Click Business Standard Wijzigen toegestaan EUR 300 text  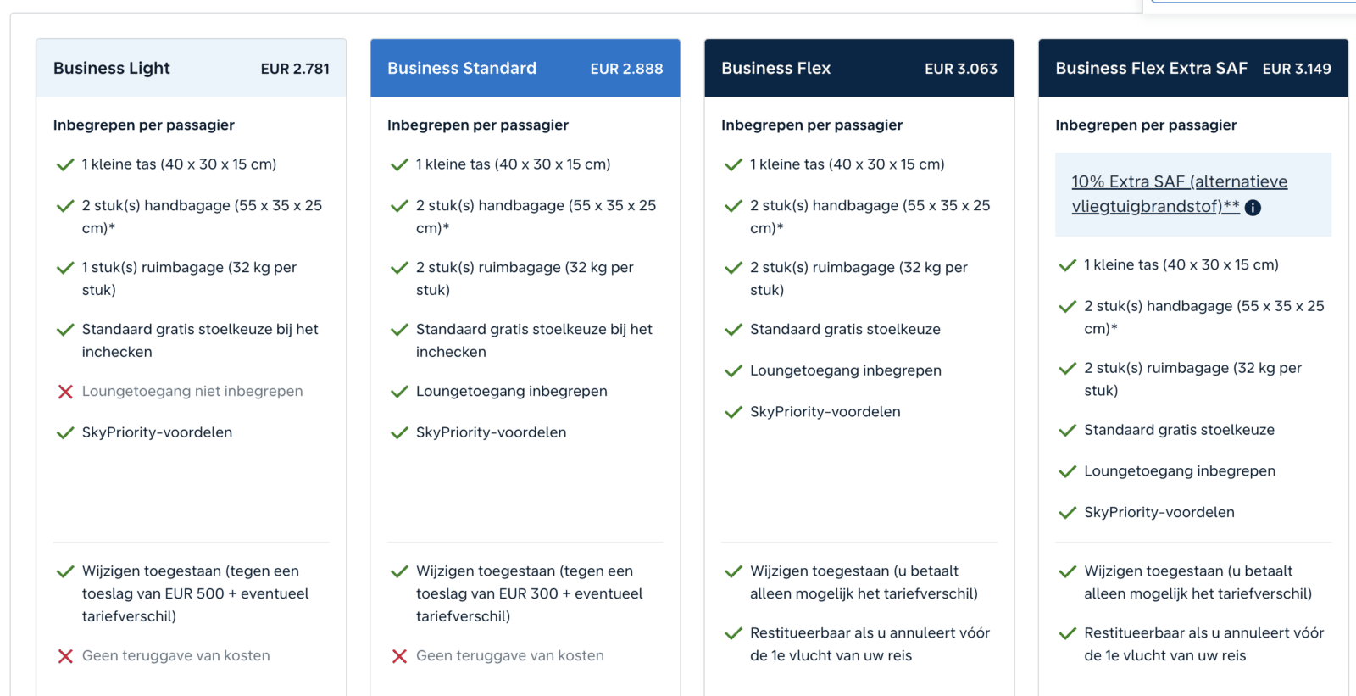pos(530,593)
